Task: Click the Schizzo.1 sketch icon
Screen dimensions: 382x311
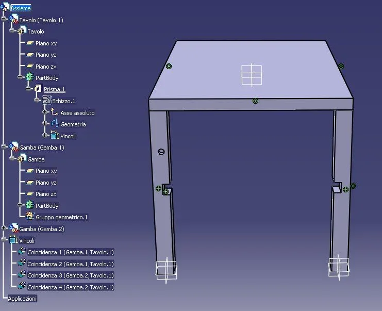Action: point(46,100)
